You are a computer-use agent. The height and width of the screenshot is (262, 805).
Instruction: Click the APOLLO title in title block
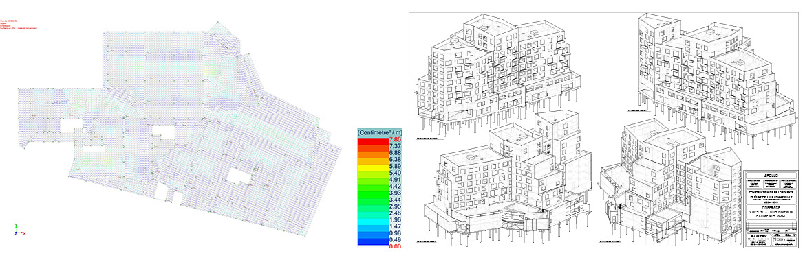tap(771, 176)
